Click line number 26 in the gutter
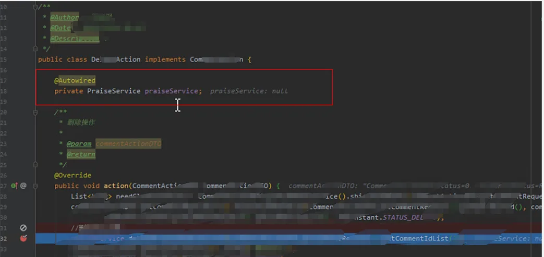544x257 pixels. (x=4, y=176)
